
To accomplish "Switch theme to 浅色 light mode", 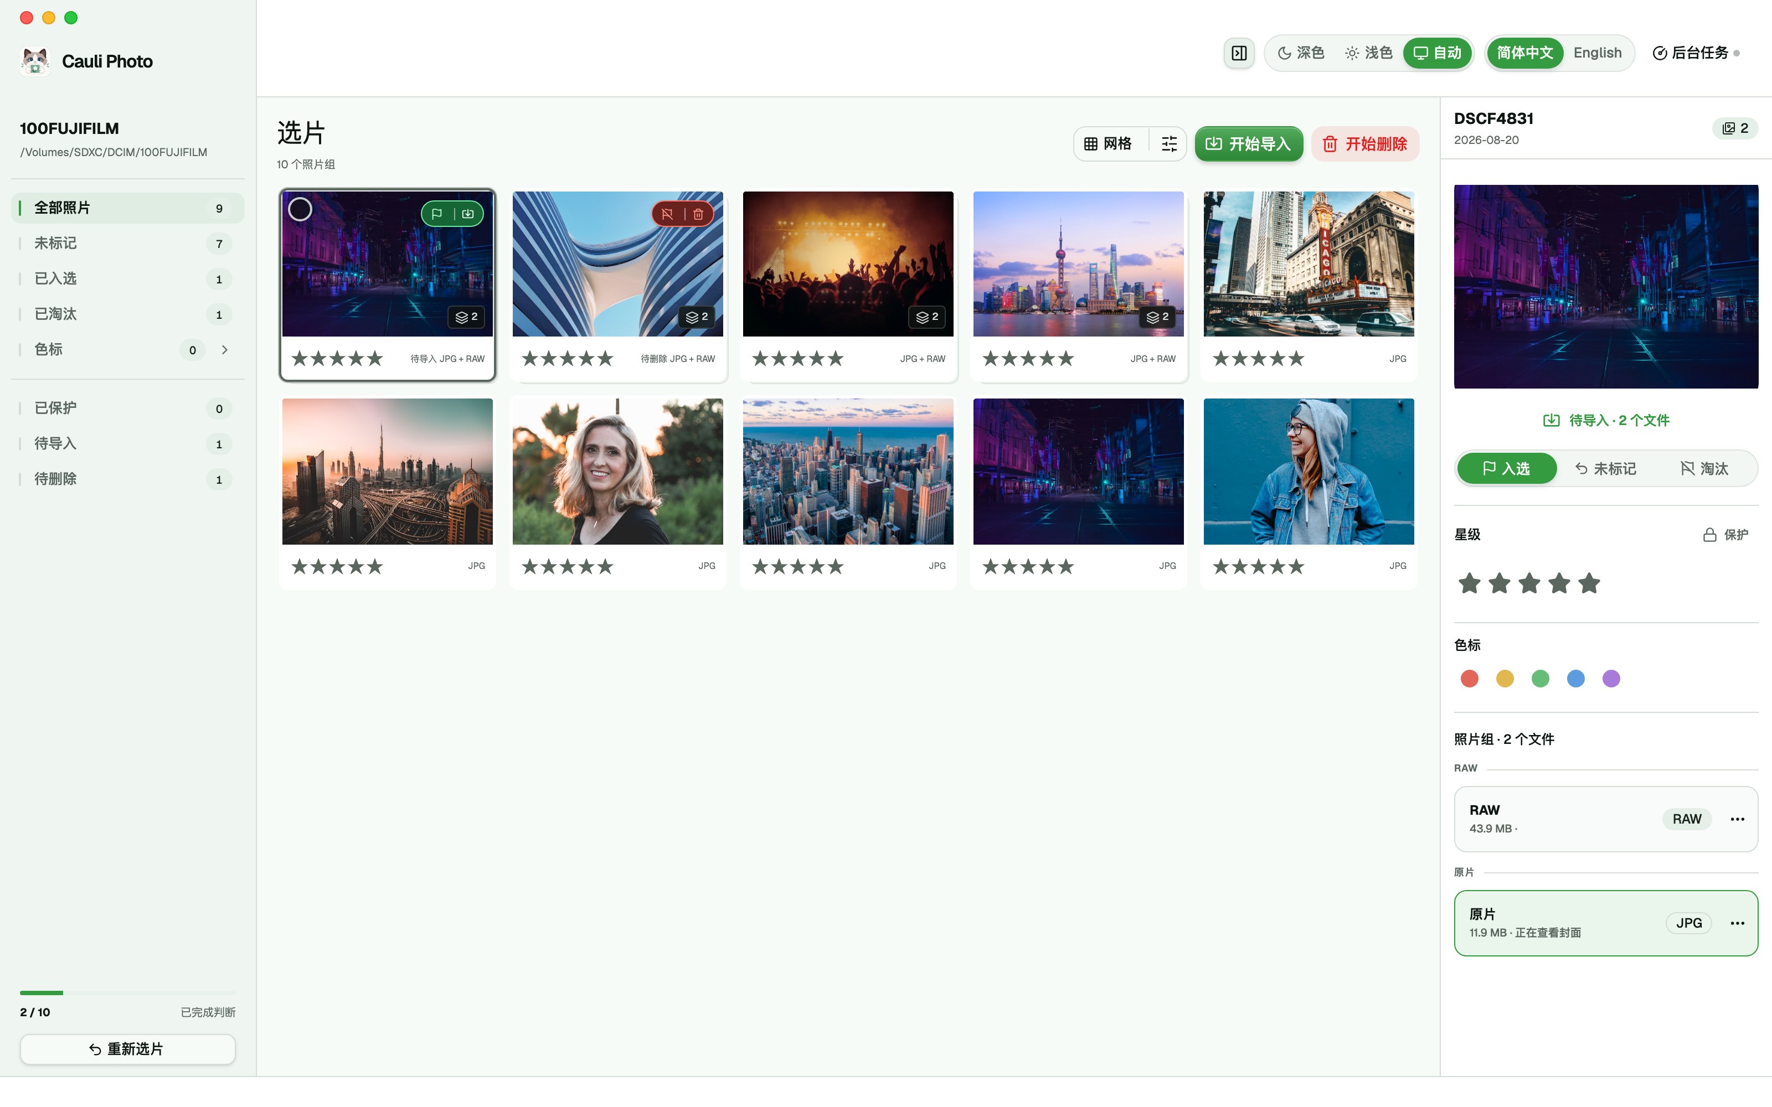I will tap(1368, 54).
